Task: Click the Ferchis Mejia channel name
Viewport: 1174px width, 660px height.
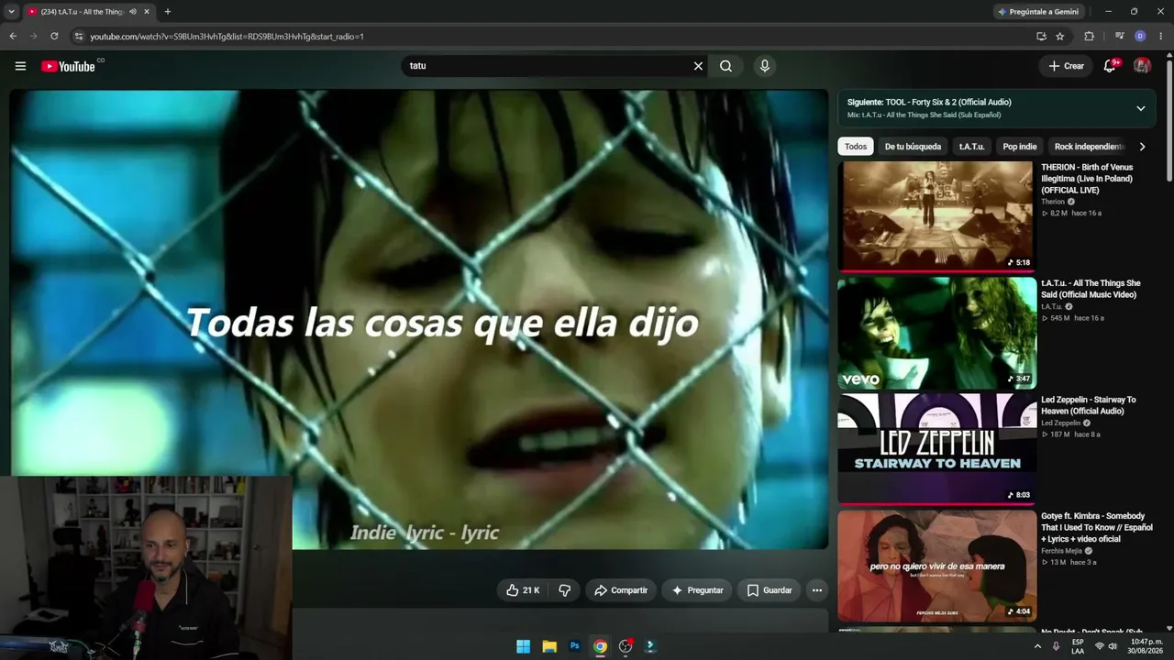Action: (x=1061, y=551)
